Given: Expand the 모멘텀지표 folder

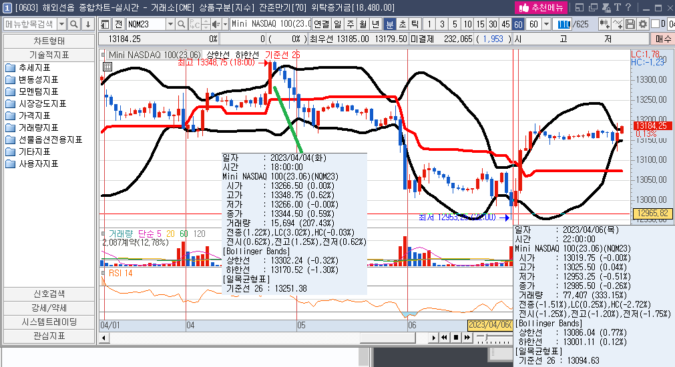Looking at the screenshot, I should pyautogui.click(x=32, y=91).
